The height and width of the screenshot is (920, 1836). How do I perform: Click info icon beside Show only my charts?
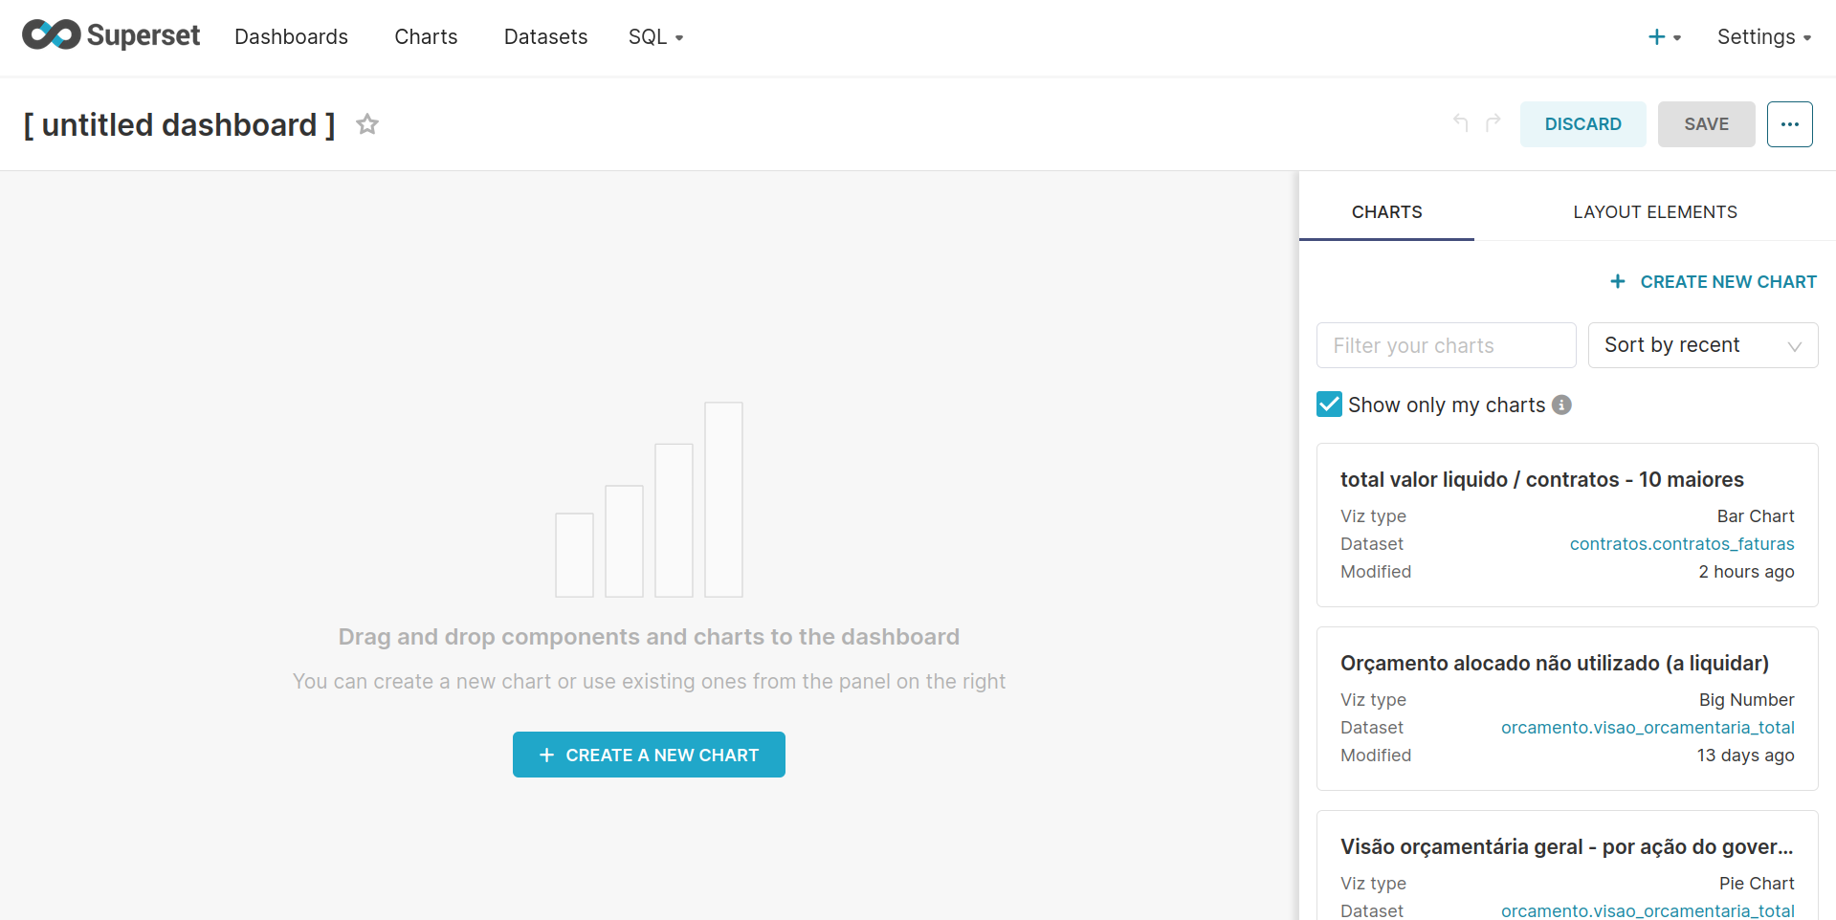pos(1561,405)
